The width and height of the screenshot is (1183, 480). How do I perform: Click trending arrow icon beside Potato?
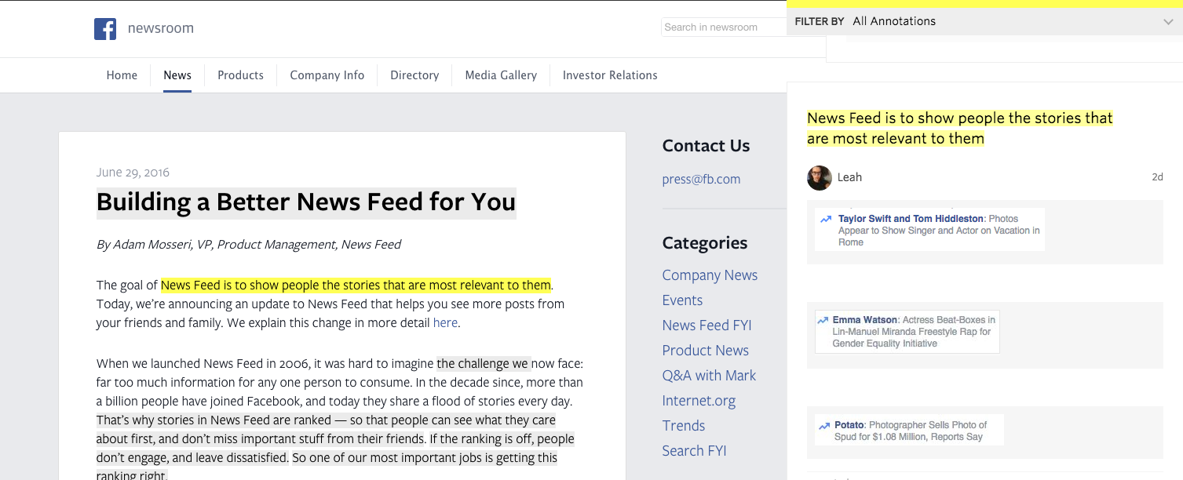tap(824, 426)
